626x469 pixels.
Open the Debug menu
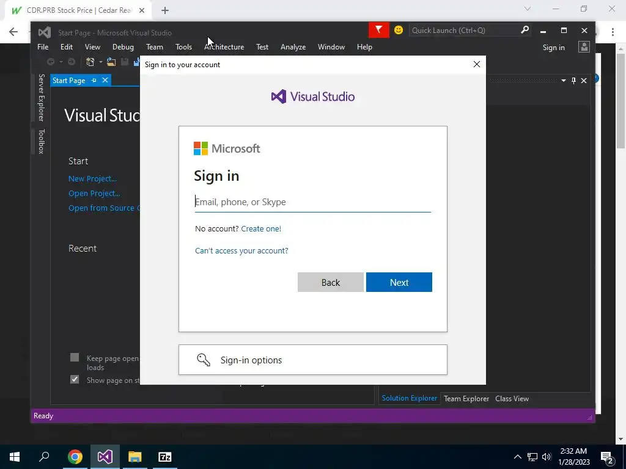point(123,46)
